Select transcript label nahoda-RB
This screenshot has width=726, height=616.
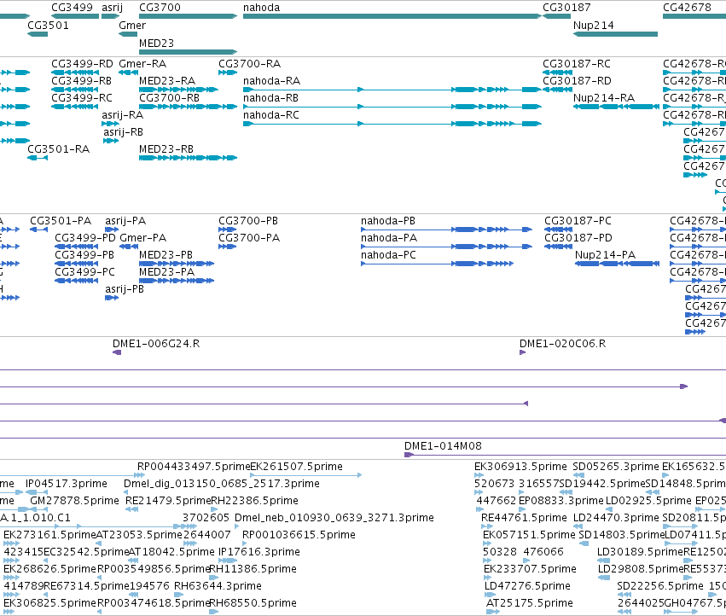tap(270, 98)
